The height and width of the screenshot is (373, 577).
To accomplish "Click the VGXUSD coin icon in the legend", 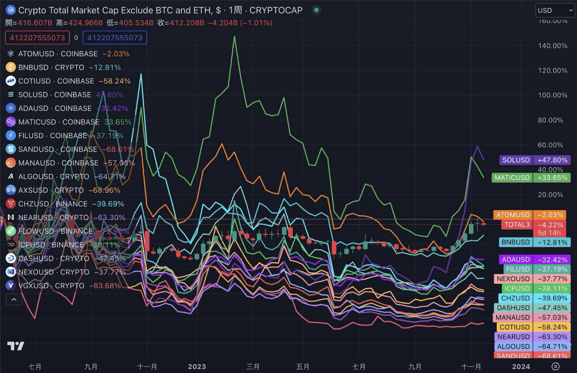I will click(x=11, y=286).
